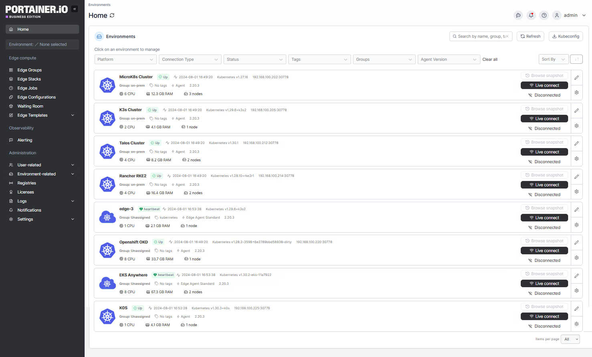The width and height of the screenshot is (592, 357).
Task: Open MicroK8s Cluster settings gear icon
Action: pyautogui.click(x=576, y=93)
